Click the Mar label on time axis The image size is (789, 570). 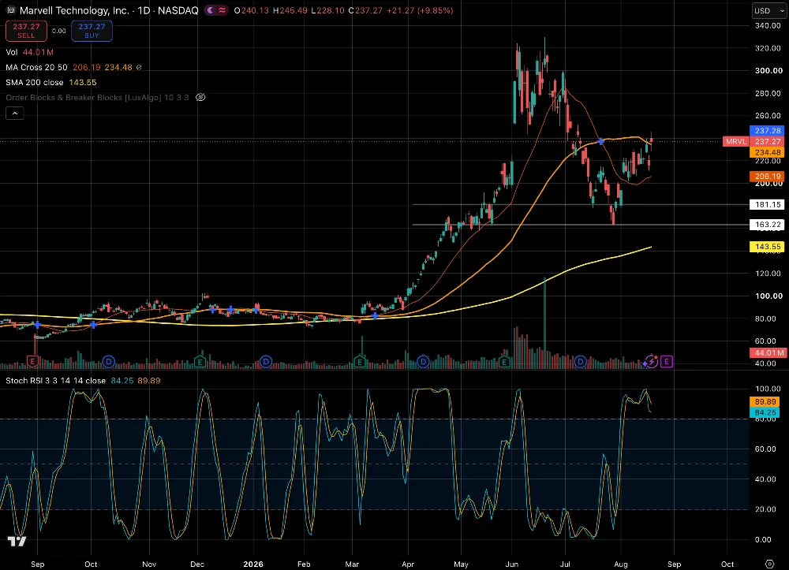pos(352,564)
